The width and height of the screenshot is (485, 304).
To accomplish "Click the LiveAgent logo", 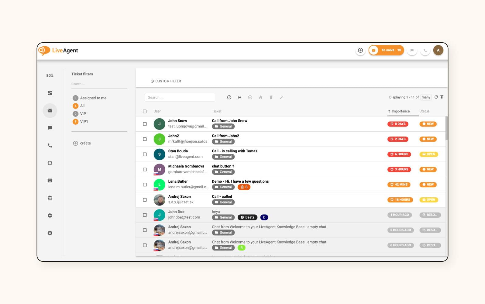I will pyautogui.click(x=58, y=50).
